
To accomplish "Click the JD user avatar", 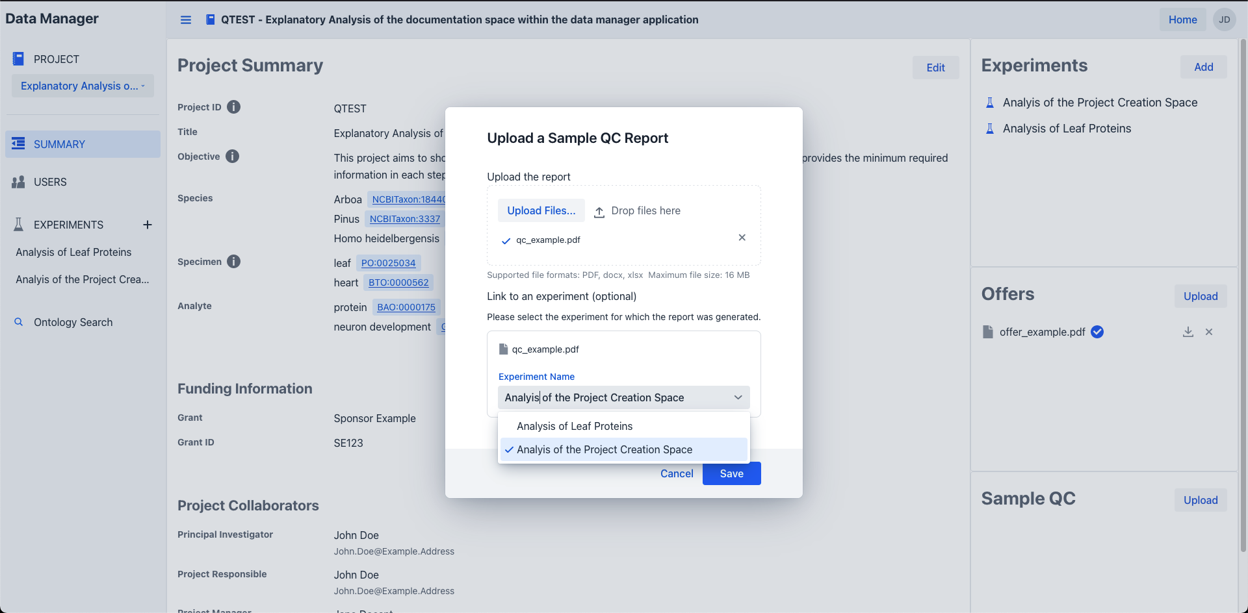I will [1224, 19].
